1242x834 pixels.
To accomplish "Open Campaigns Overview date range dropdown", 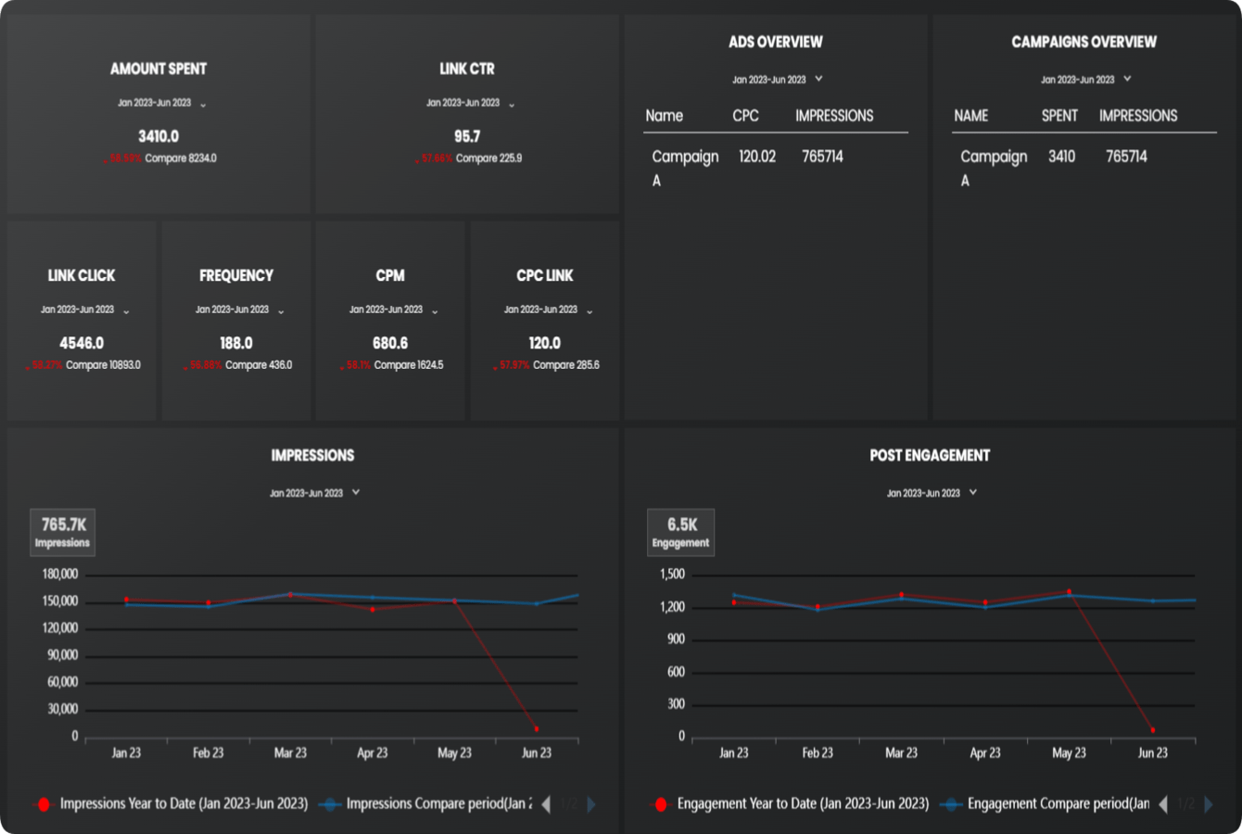I will (1086, 80).
